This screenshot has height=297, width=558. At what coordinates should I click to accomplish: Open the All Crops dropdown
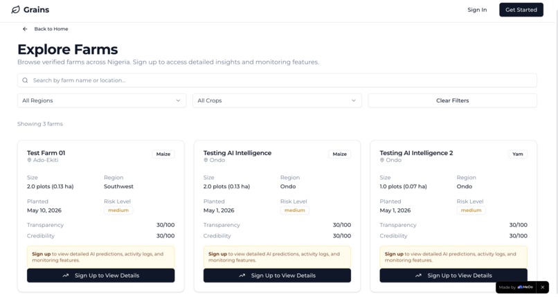click(x=277, y=100)
